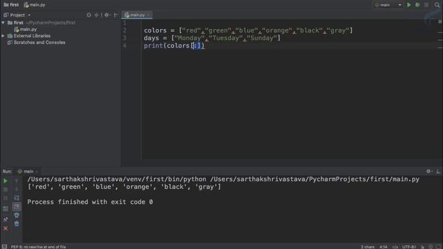Click the python interpreter path in the output

click(117, 179)
